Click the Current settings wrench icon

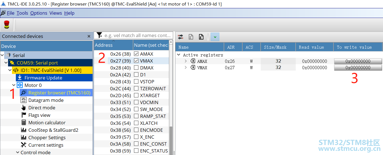pyautogui.click(x=24, y=145)
